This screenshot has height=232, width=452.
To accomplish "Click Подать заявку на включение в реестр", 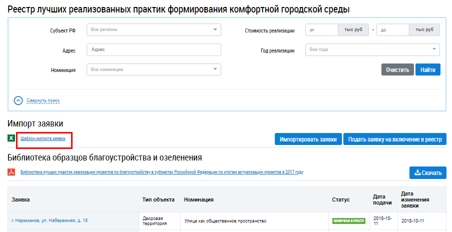I will [395, 139].
